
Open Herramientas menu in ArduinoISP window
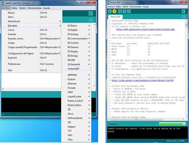(x=135, y=7)
